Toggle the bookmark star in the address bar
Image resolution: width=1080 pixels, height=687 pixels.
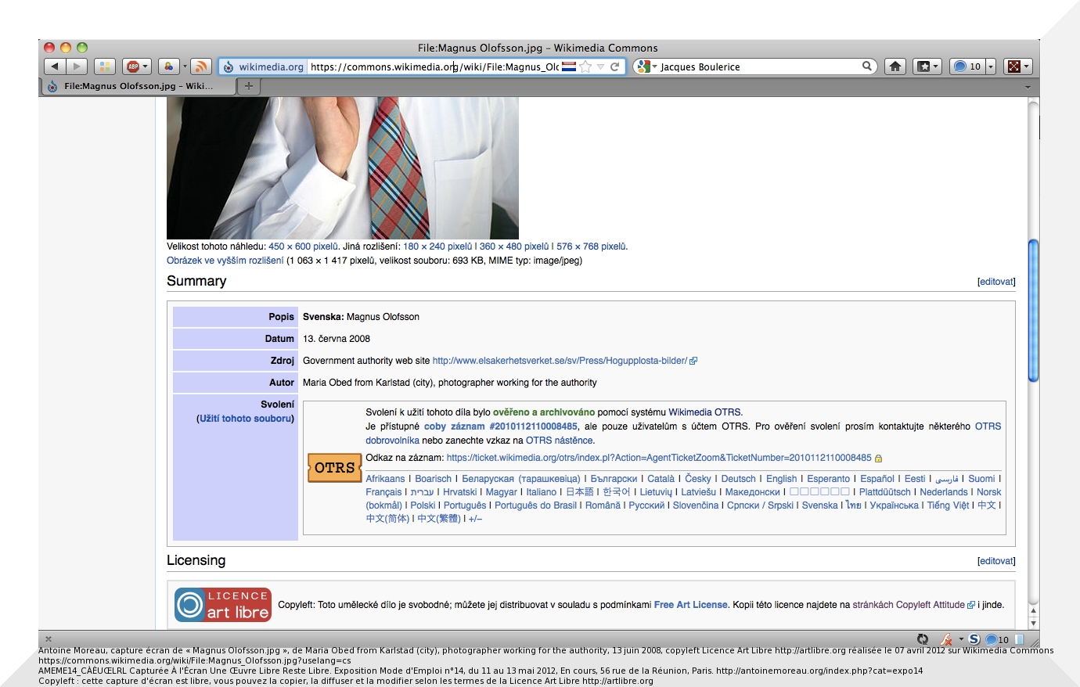click(585, 67)
